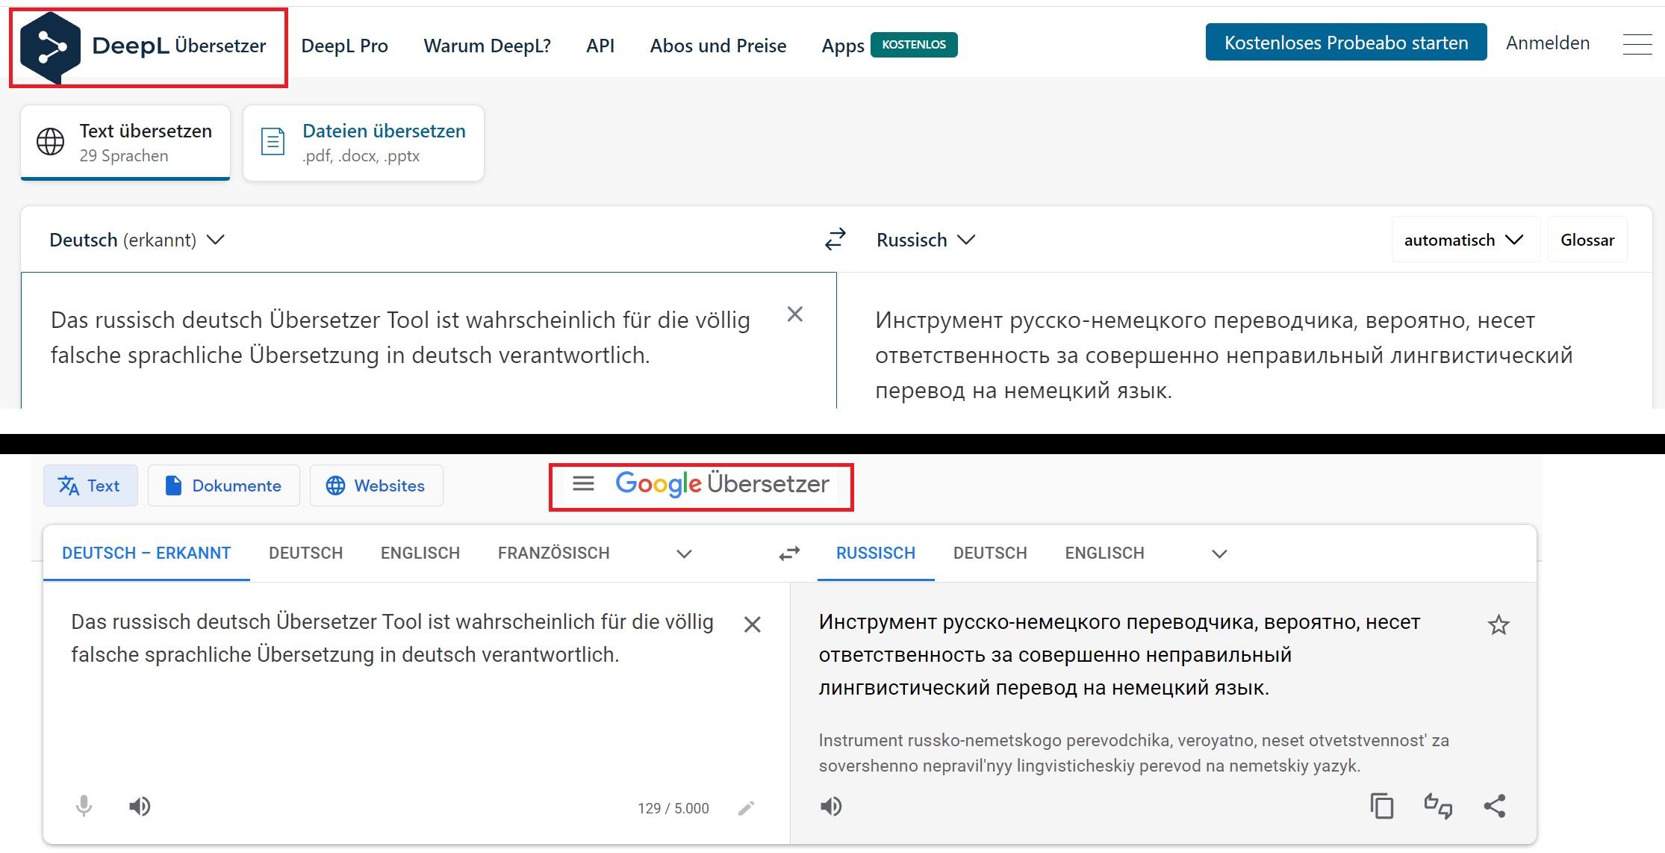Click the Anmelden link
This screenshot has width=1665, height=853.
click(1548, 43)
